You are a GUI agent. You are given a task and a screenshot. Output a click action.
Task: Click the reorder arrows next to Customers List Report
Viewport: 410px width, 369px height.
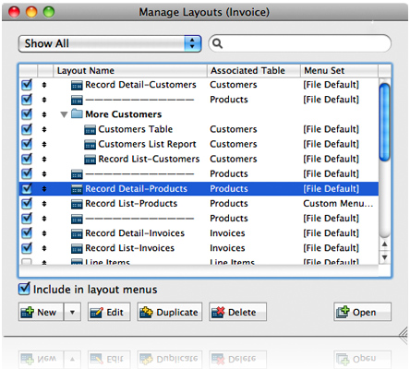pos(44,144)
